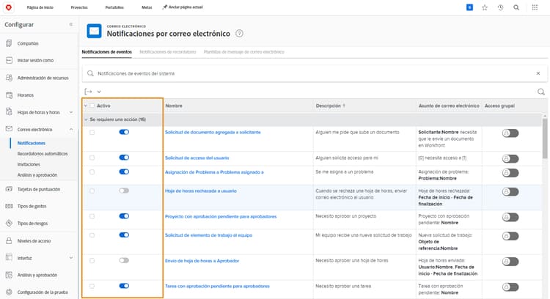This screenshot has width=550, height=299.
Task: Expand Hojas de horas y horas section
Action: pyautogui.click(x=71, y=112)
